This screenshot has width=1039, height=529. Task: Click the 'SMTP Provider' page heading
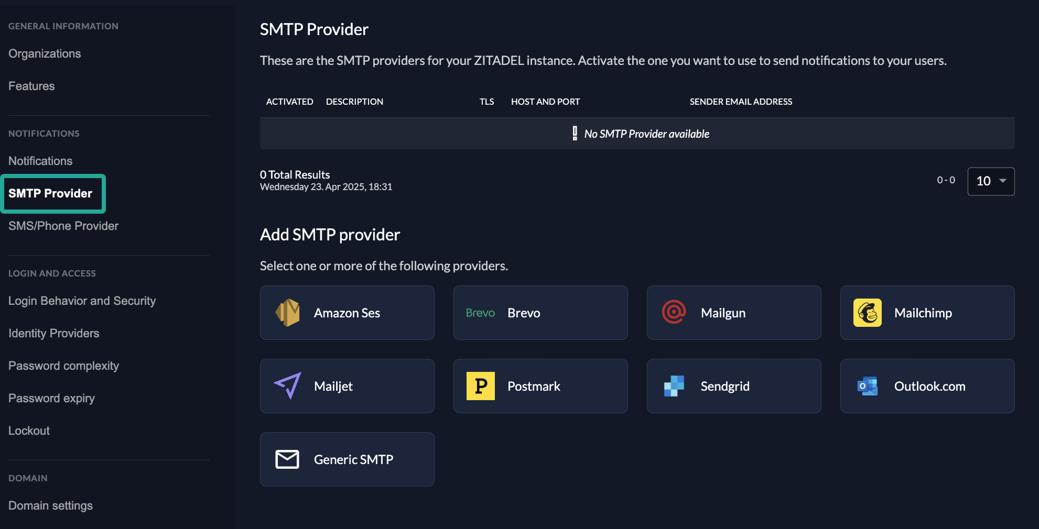click(x=314, y=29)
